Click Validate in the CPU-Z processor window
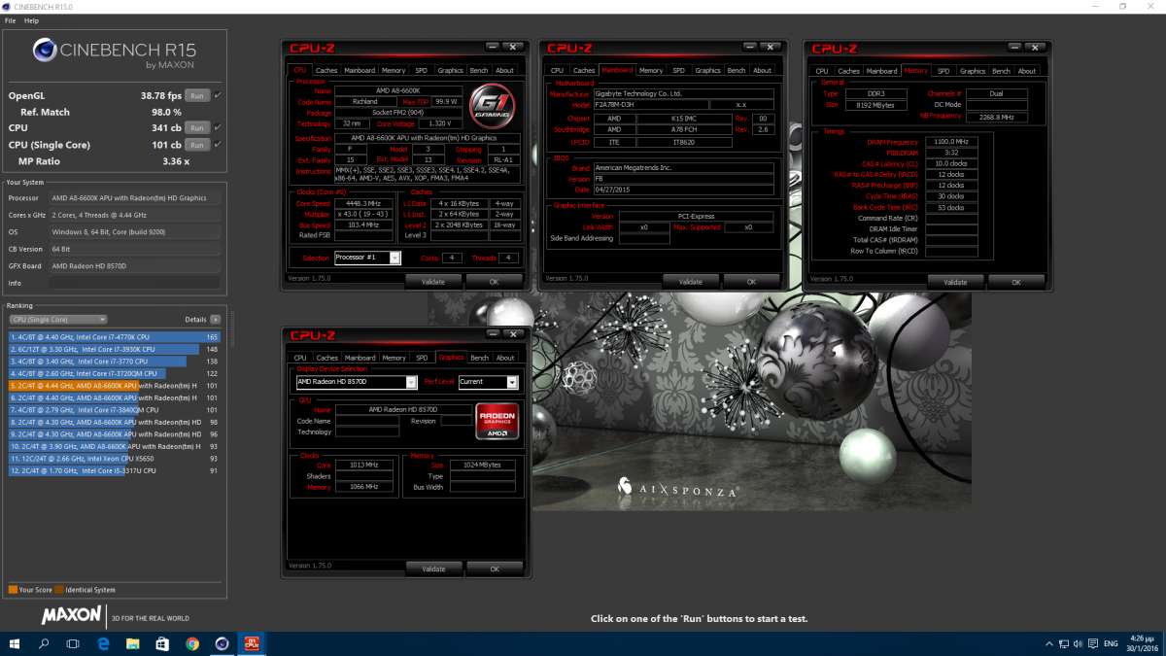This screenshot has height=656, width=1166. (x=433, y=282)
